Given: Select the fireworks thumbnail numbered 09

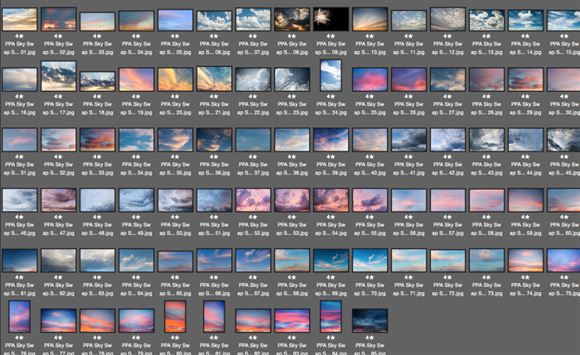Looking at the screenshot, I should [x=331, y=20].
